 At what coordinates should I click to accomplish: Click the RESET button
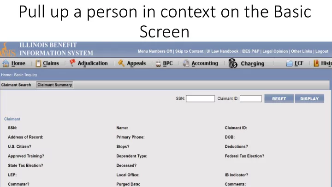pyautogui.click(x=279, y=99)
